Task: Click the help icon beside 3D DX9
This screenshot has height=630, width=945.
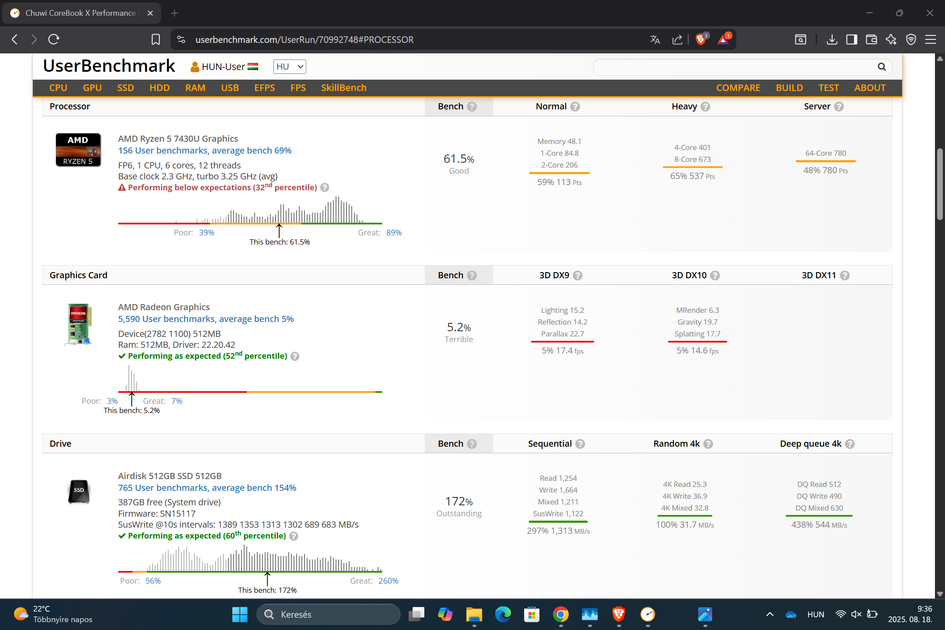Action: coord(577,275)
